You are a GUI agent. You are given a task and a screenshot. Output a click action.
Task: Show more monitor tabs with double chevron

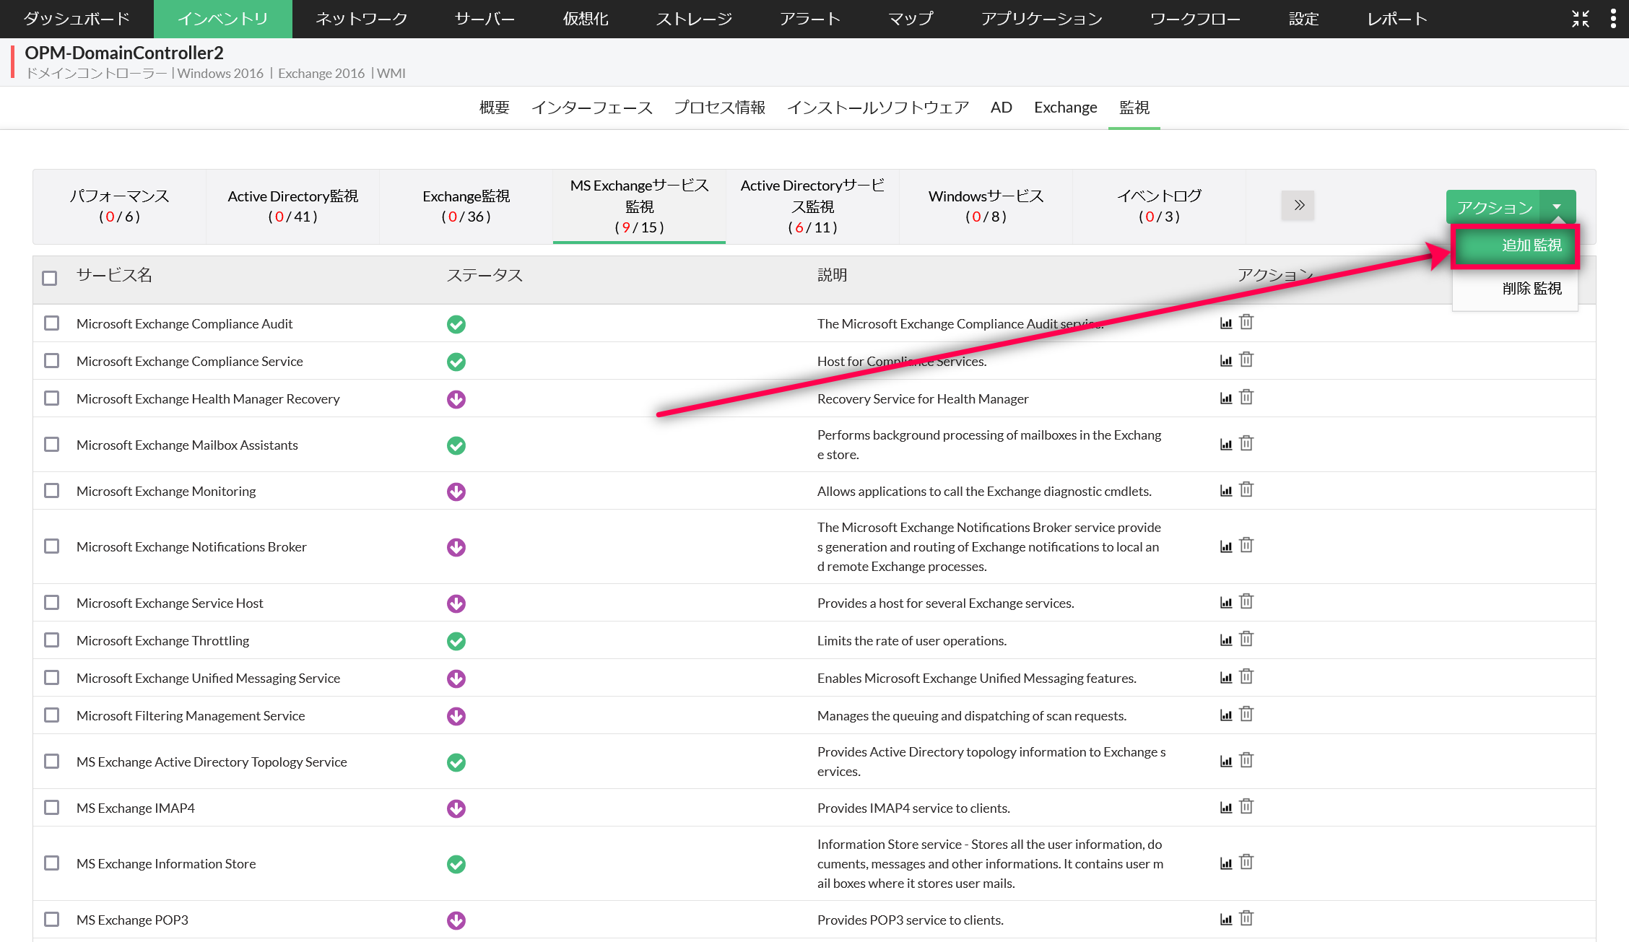1298,206
